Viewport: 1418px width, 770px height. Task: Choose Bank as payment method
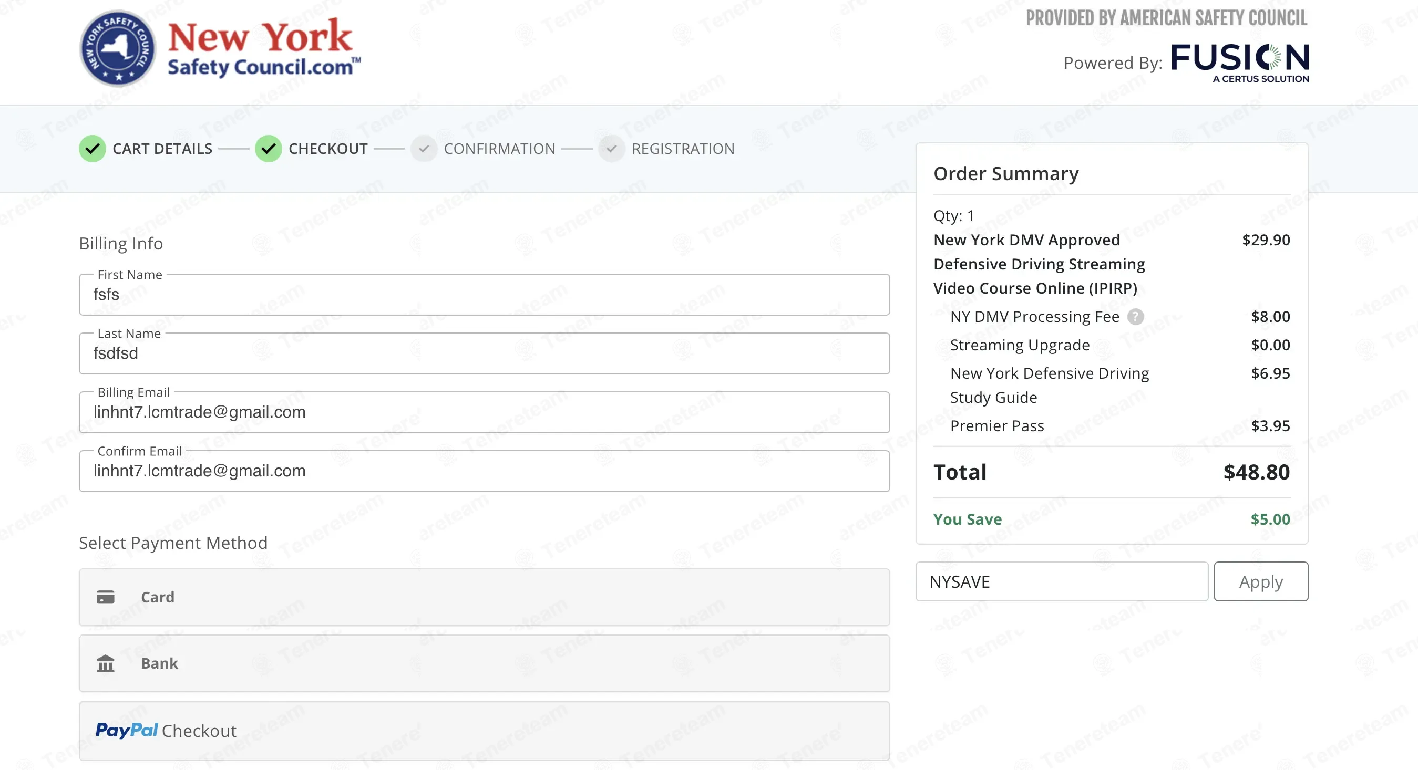[x=484, y=664]
